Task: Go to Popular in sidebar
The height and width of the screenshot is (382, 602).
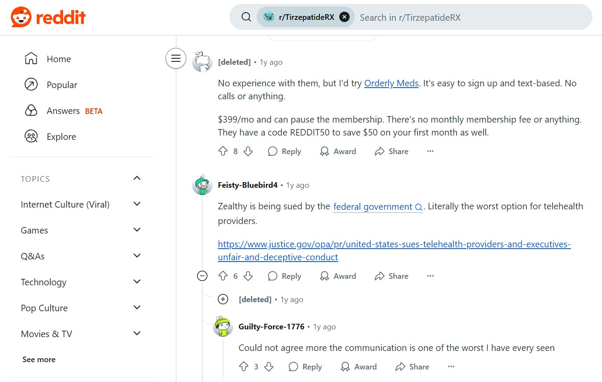Action: (62, 85)
